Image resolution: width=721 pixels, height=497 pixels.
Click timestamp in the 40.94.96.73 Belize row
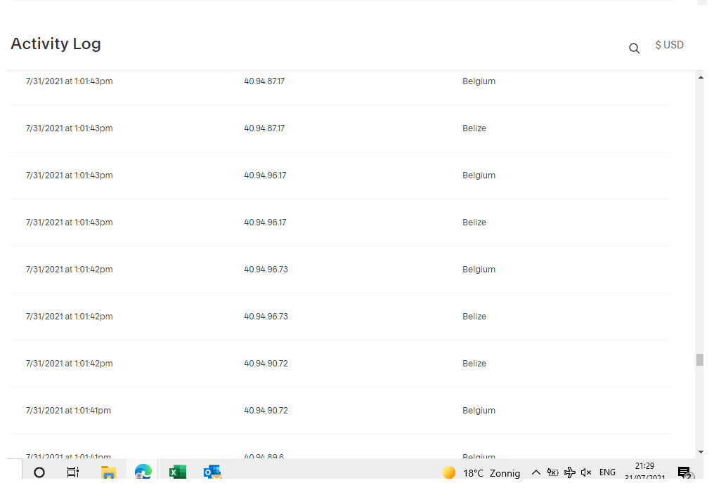pos(70,317)
